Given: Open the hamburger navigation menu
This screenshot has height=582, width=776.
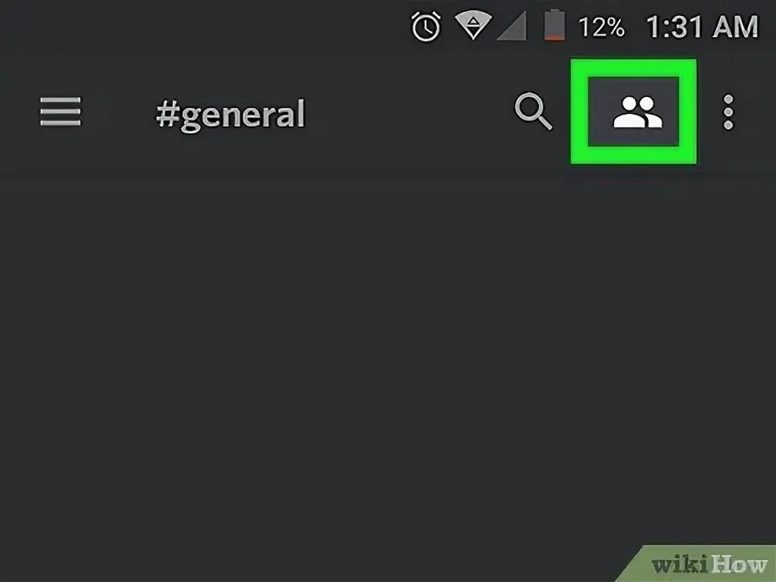Looking at the screenshot, I should [x=61, y=111].
